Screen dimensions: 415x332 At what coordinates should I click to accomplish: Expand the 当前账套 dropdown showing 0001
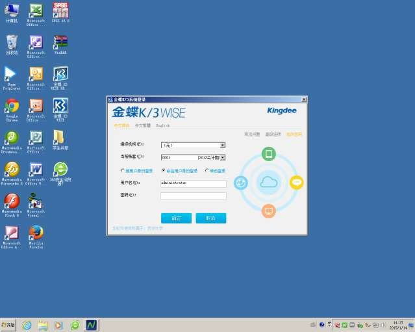(223, 157)
